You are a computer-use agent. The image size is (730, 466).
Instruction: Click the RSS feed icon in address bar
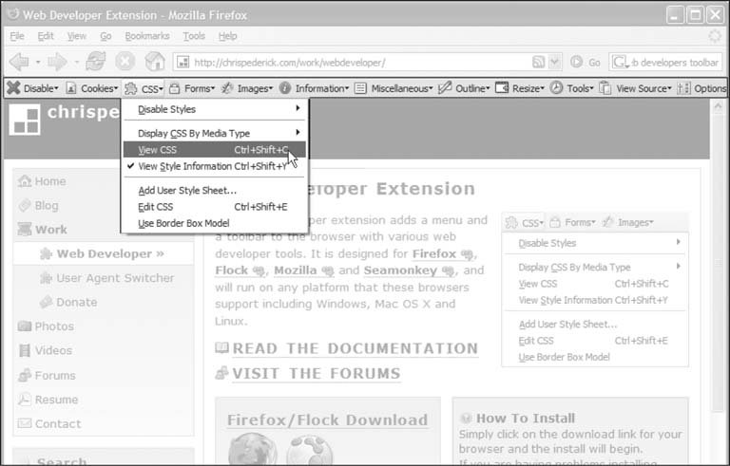click(538, 62)
